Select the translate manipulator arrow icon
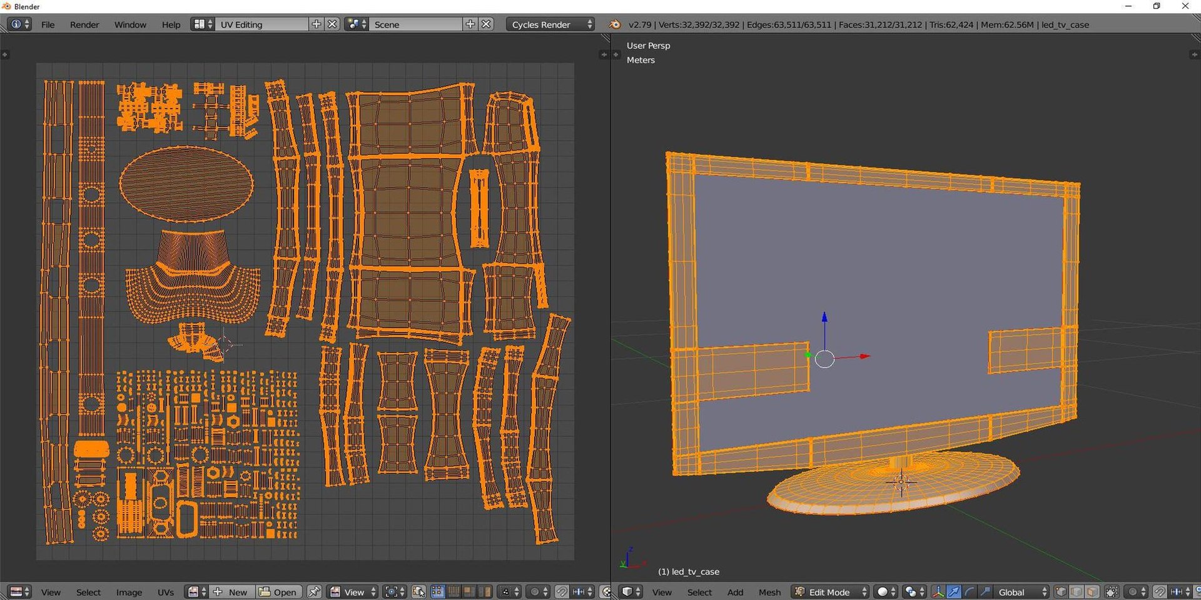The width and height of the screenshot is (1201, 600). click(x=954, y=592)
